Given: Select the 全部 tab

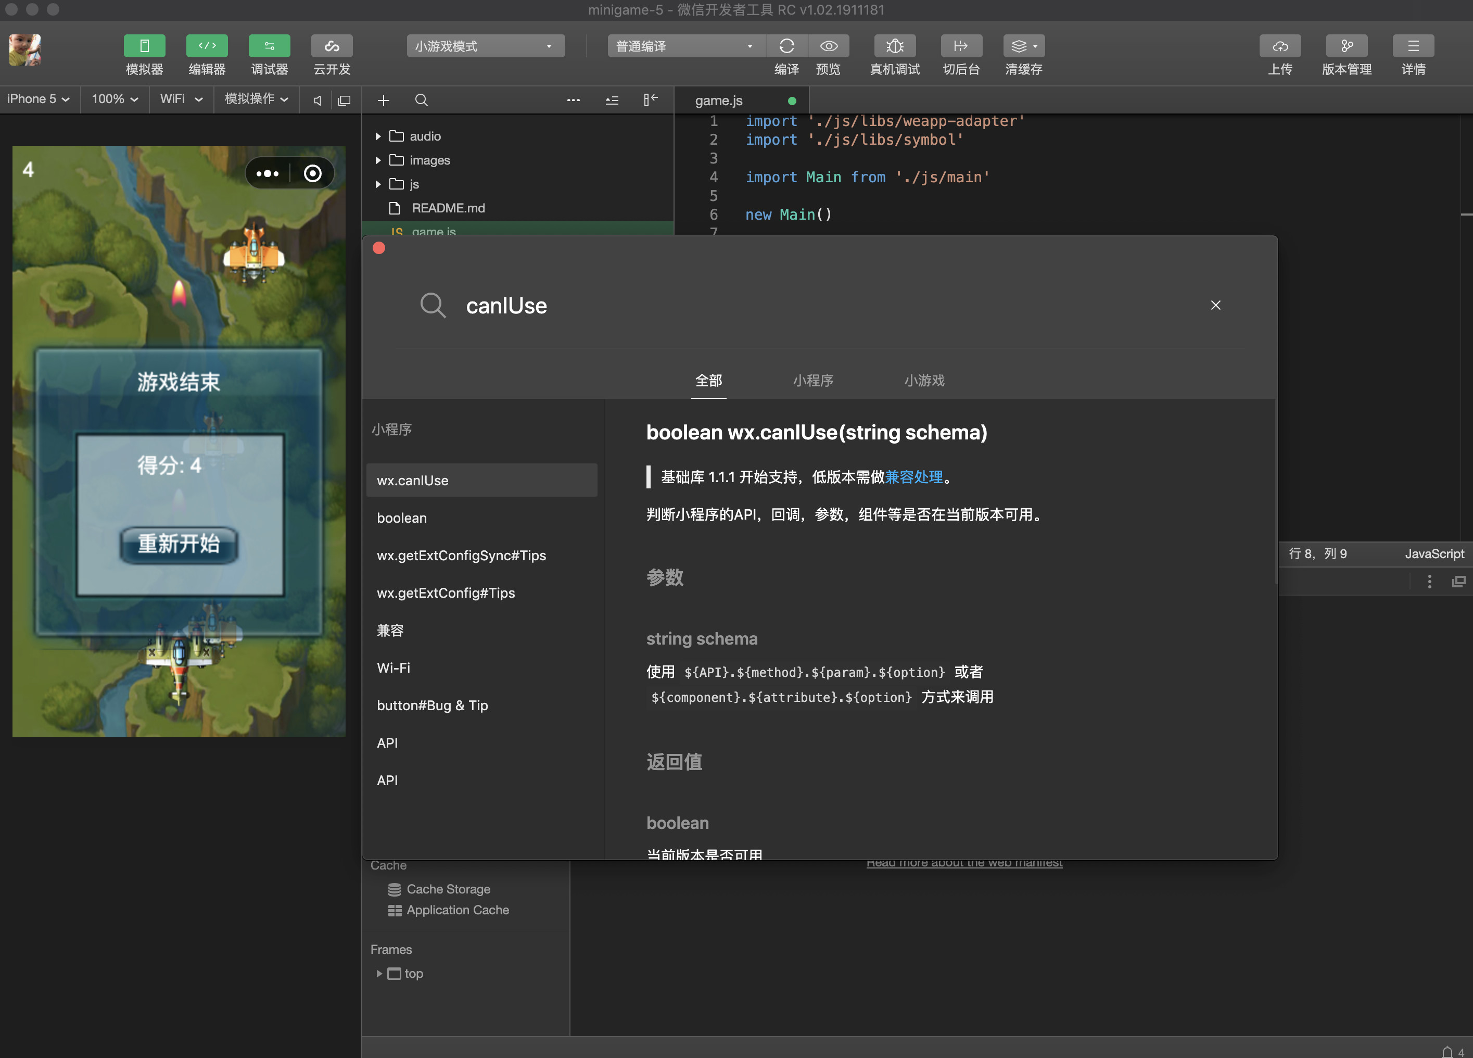Looking at the screenshot, I should point(708,381).
